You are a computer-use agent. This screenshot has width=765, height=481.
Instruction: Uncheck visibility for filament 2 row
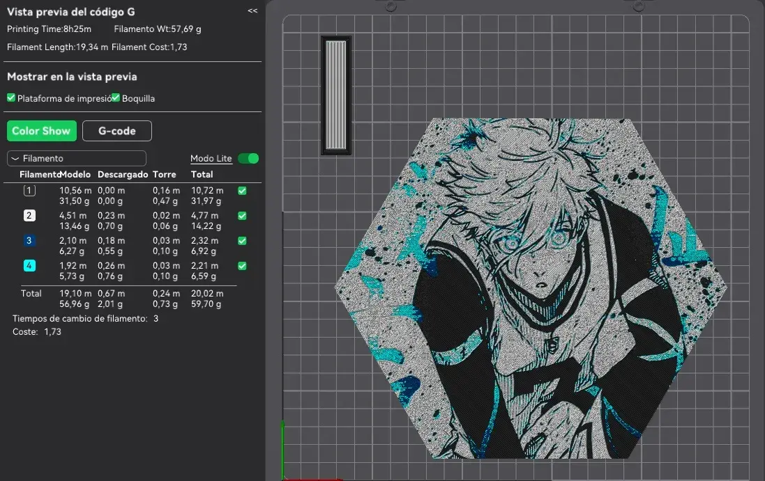(242, 216)
